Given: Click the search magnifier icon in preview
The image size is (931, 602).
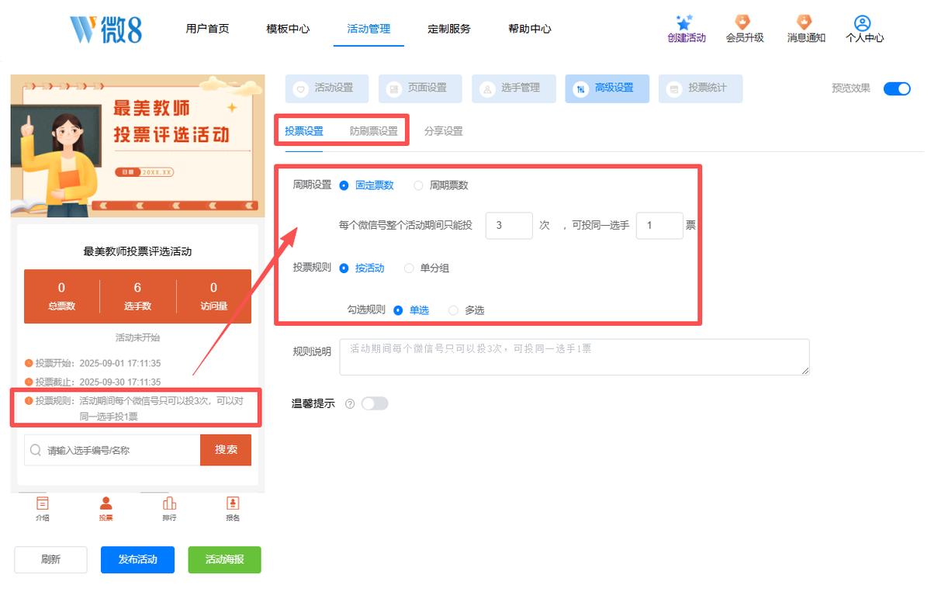Looking at the screenshot, I should click(x=36, y=450).
